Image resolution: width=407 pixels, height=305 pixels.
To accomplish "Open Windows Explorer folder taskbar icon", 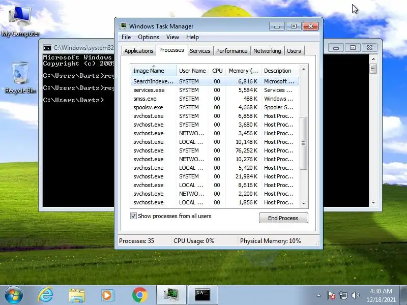I will [77, 295].
